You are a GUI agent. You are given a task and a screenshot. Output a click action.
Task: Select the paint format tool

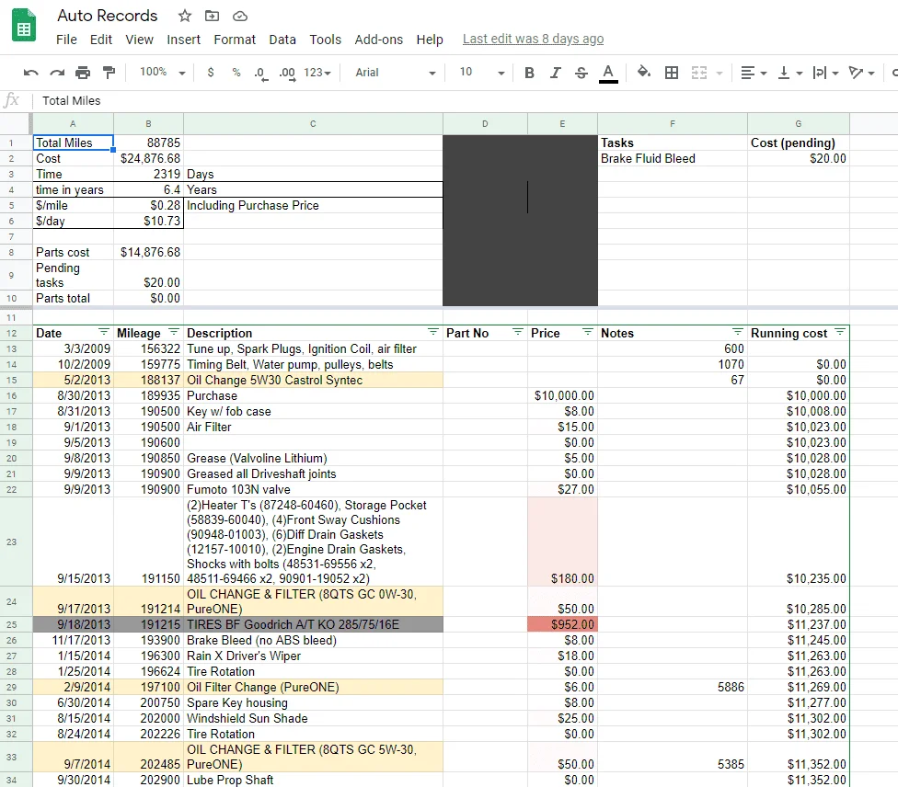[x=109, y=73]
